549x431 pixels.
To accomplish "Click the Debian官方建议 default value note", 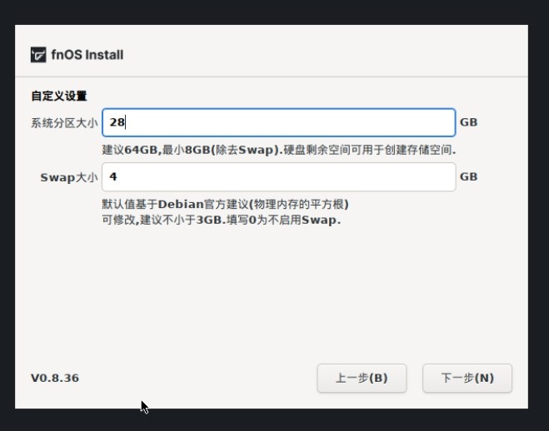I will (225, 205).
